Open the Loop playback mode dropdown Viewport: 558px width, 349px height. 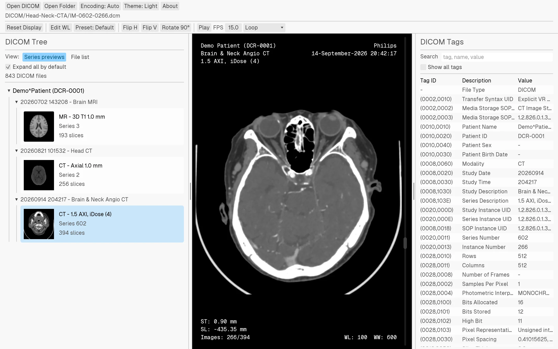coord(264,27)
